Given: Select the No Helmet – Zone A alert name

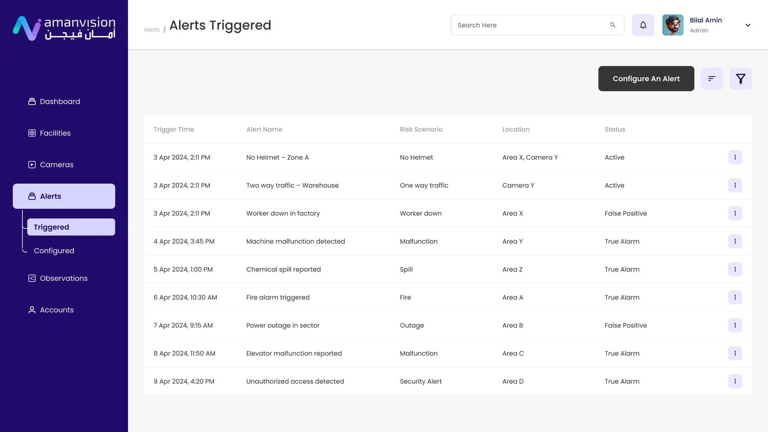Looking at the screenshot, I should pos(278,157).
